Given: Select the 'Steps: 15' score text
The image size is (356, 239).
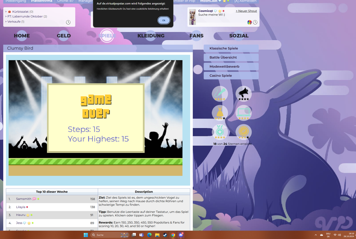Looking at the screenshot, I should pyautogui.click(x=84, y=129).
